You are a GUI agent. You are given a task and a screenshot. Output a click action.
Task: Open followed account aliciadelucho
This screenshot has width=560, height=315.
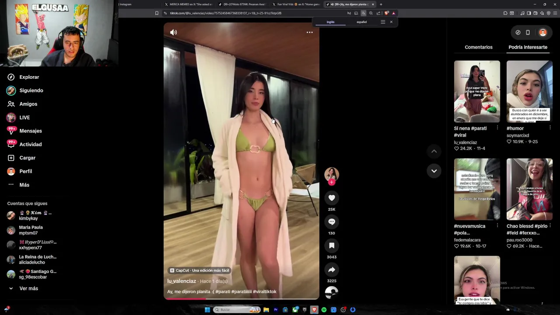pyautogui.click(x=32, y=259)
